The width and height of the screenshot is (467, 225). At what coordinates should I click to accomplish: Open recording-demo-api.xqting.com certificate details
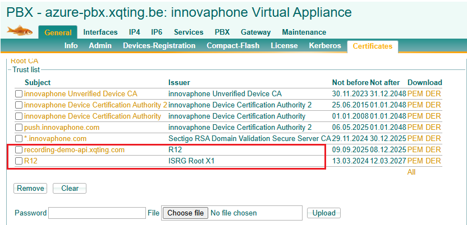[74, 150]
